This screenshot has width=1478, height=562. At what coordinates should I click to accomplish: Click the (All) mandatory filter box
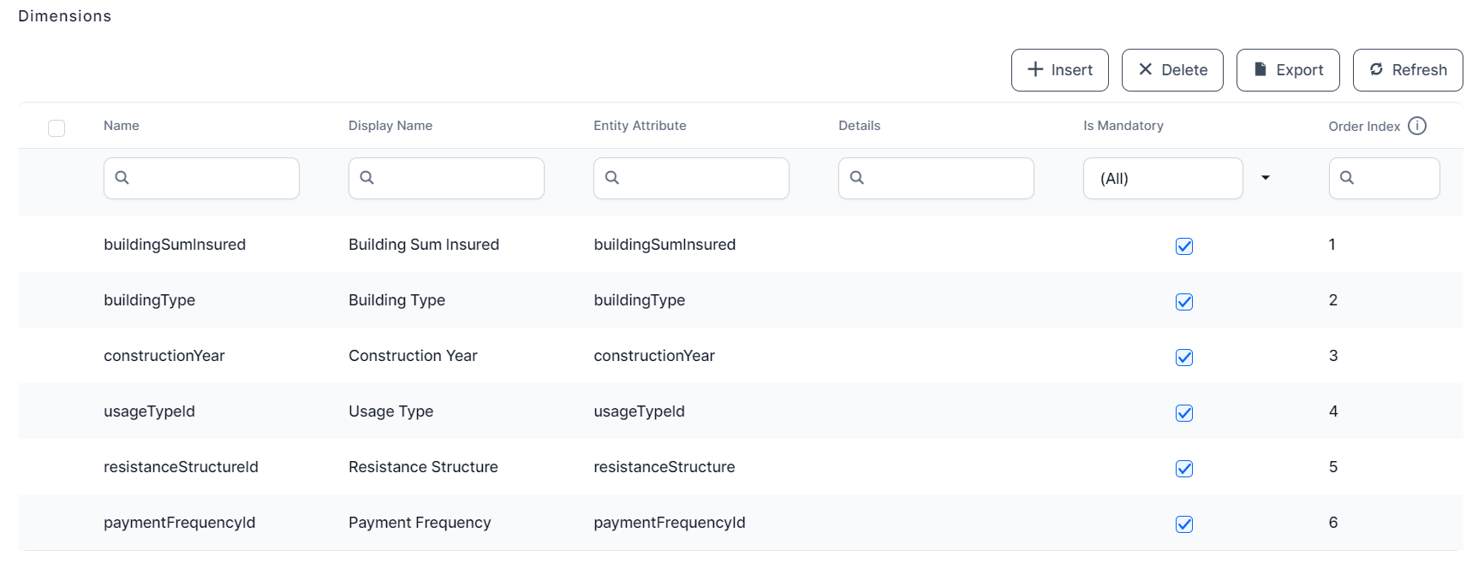pyautogui.click(x=1162, y=178)
